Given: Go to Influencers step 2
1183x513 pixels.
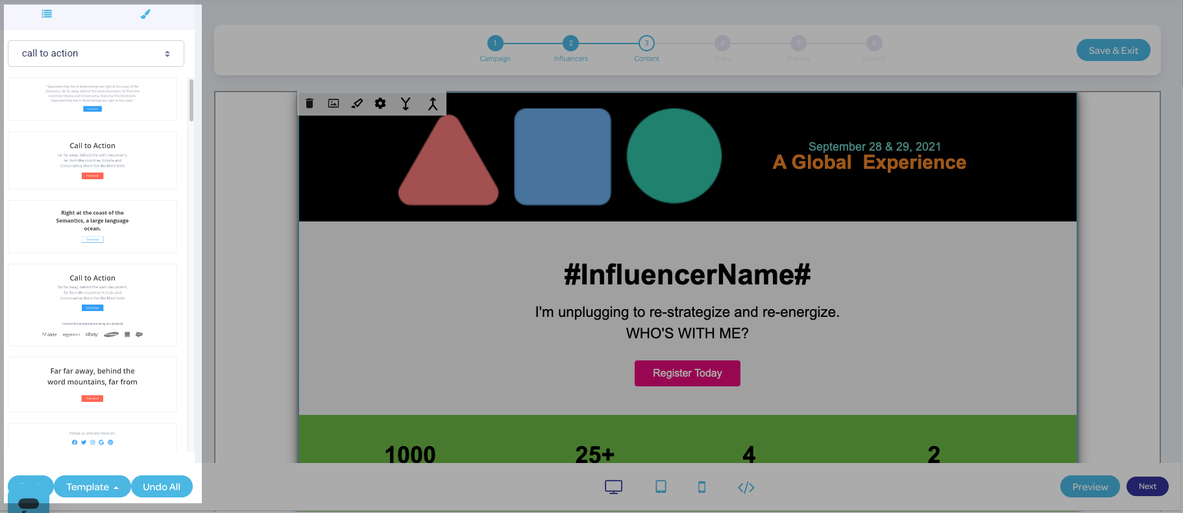Looking at the screenshot, I should point(570,44).
